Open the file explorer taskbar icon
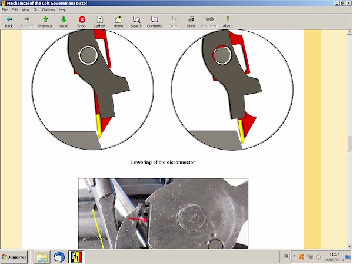The height and width of the screenshot is (265, 353). click(42, 257)
